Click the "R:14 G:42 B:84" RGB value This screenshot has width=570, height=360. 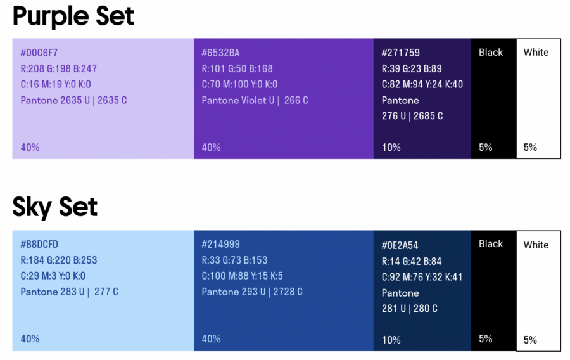pos(412,261)
